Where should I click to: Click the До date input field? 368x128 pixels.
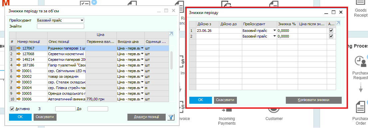tap(97, 109)
